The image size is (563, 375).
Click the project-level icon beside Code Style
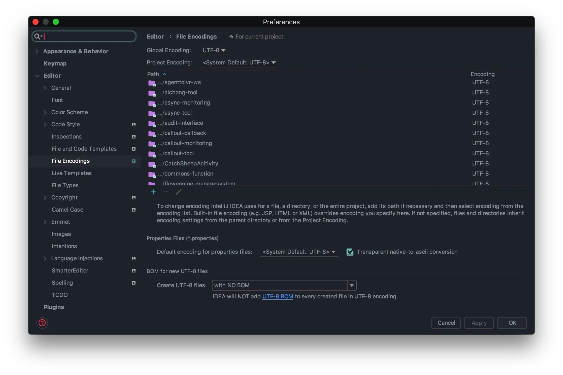click(x=134, y=125)
